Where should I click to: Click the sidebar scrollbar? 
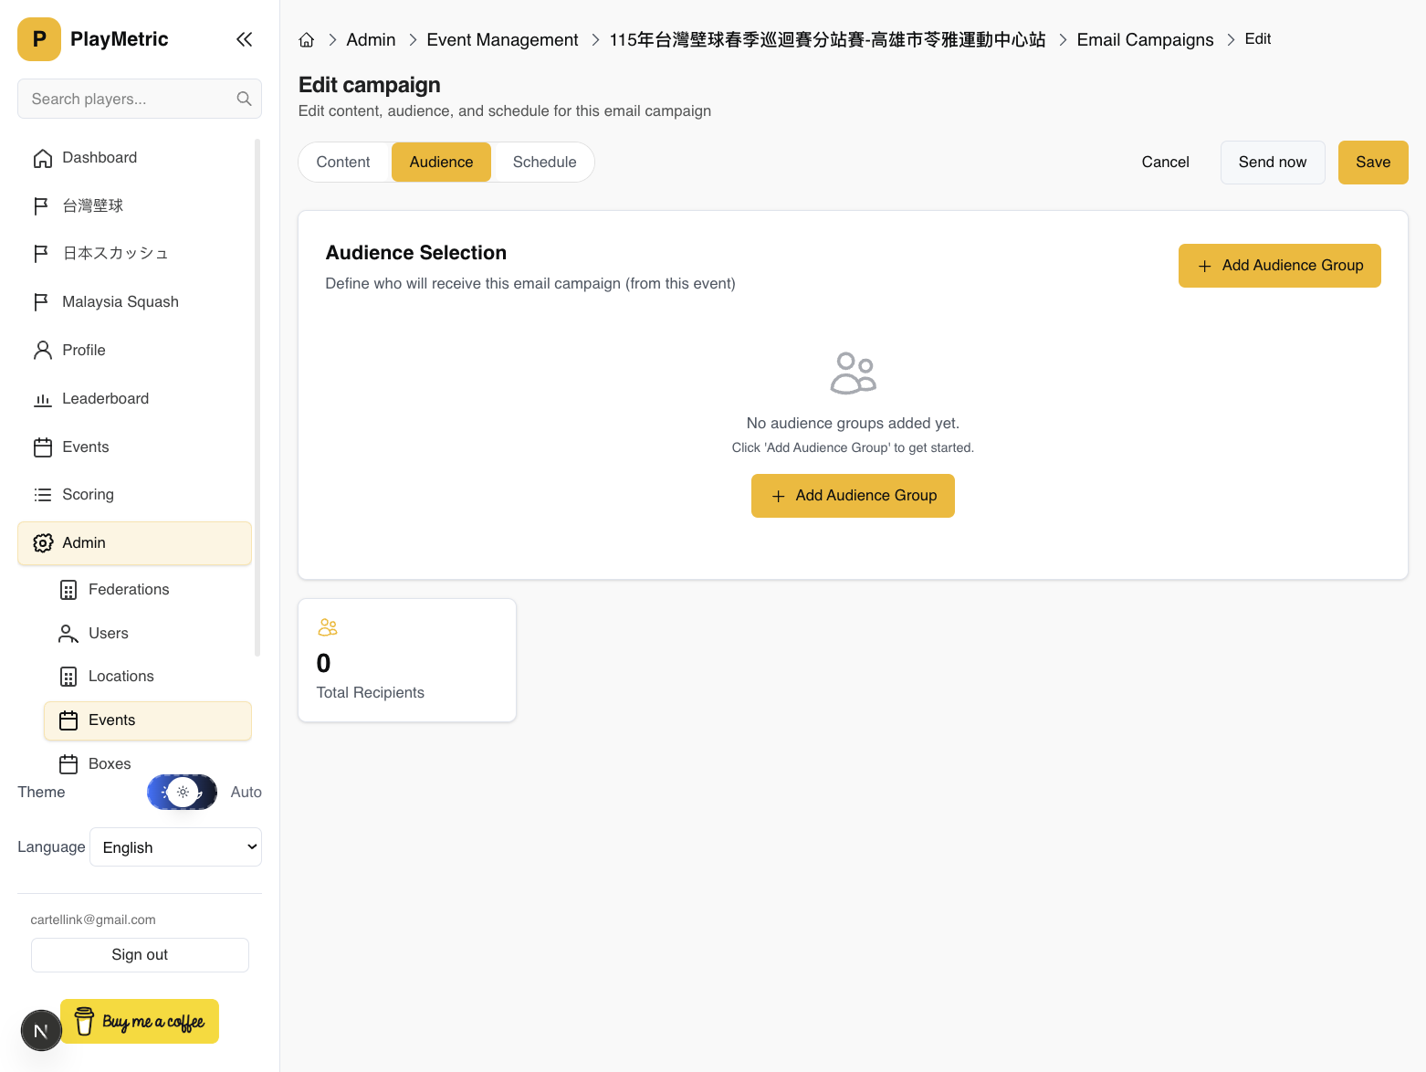click(257, 397)
